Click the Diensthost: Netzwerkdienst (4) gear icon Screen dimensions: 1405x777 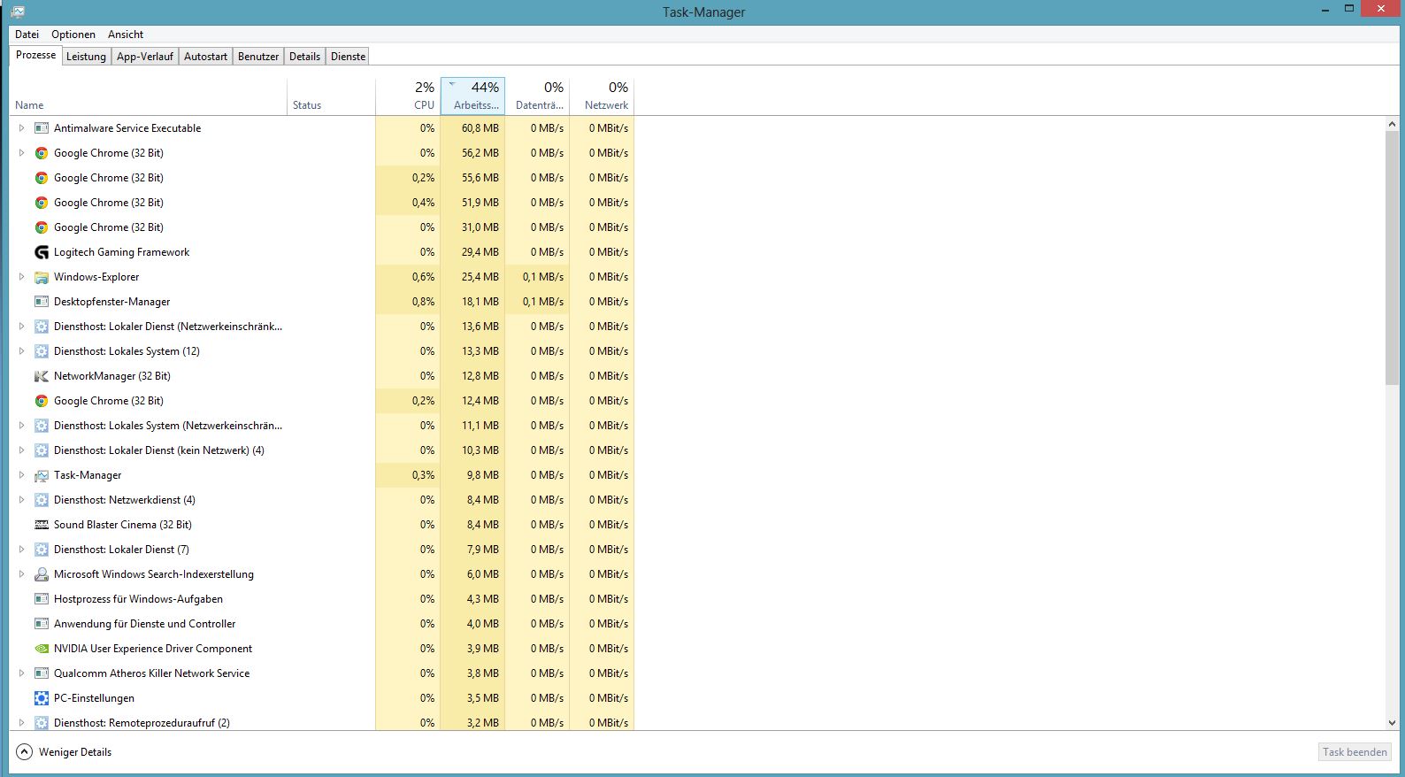point(41,500)
